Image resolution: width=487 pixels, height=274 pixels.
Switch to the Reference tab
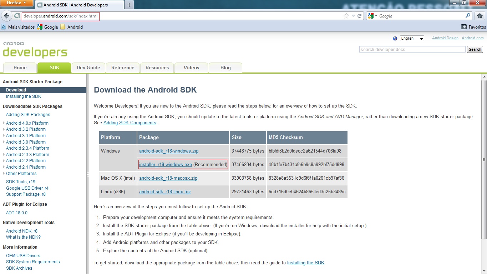pyautogui.click(x=122, y=68)
